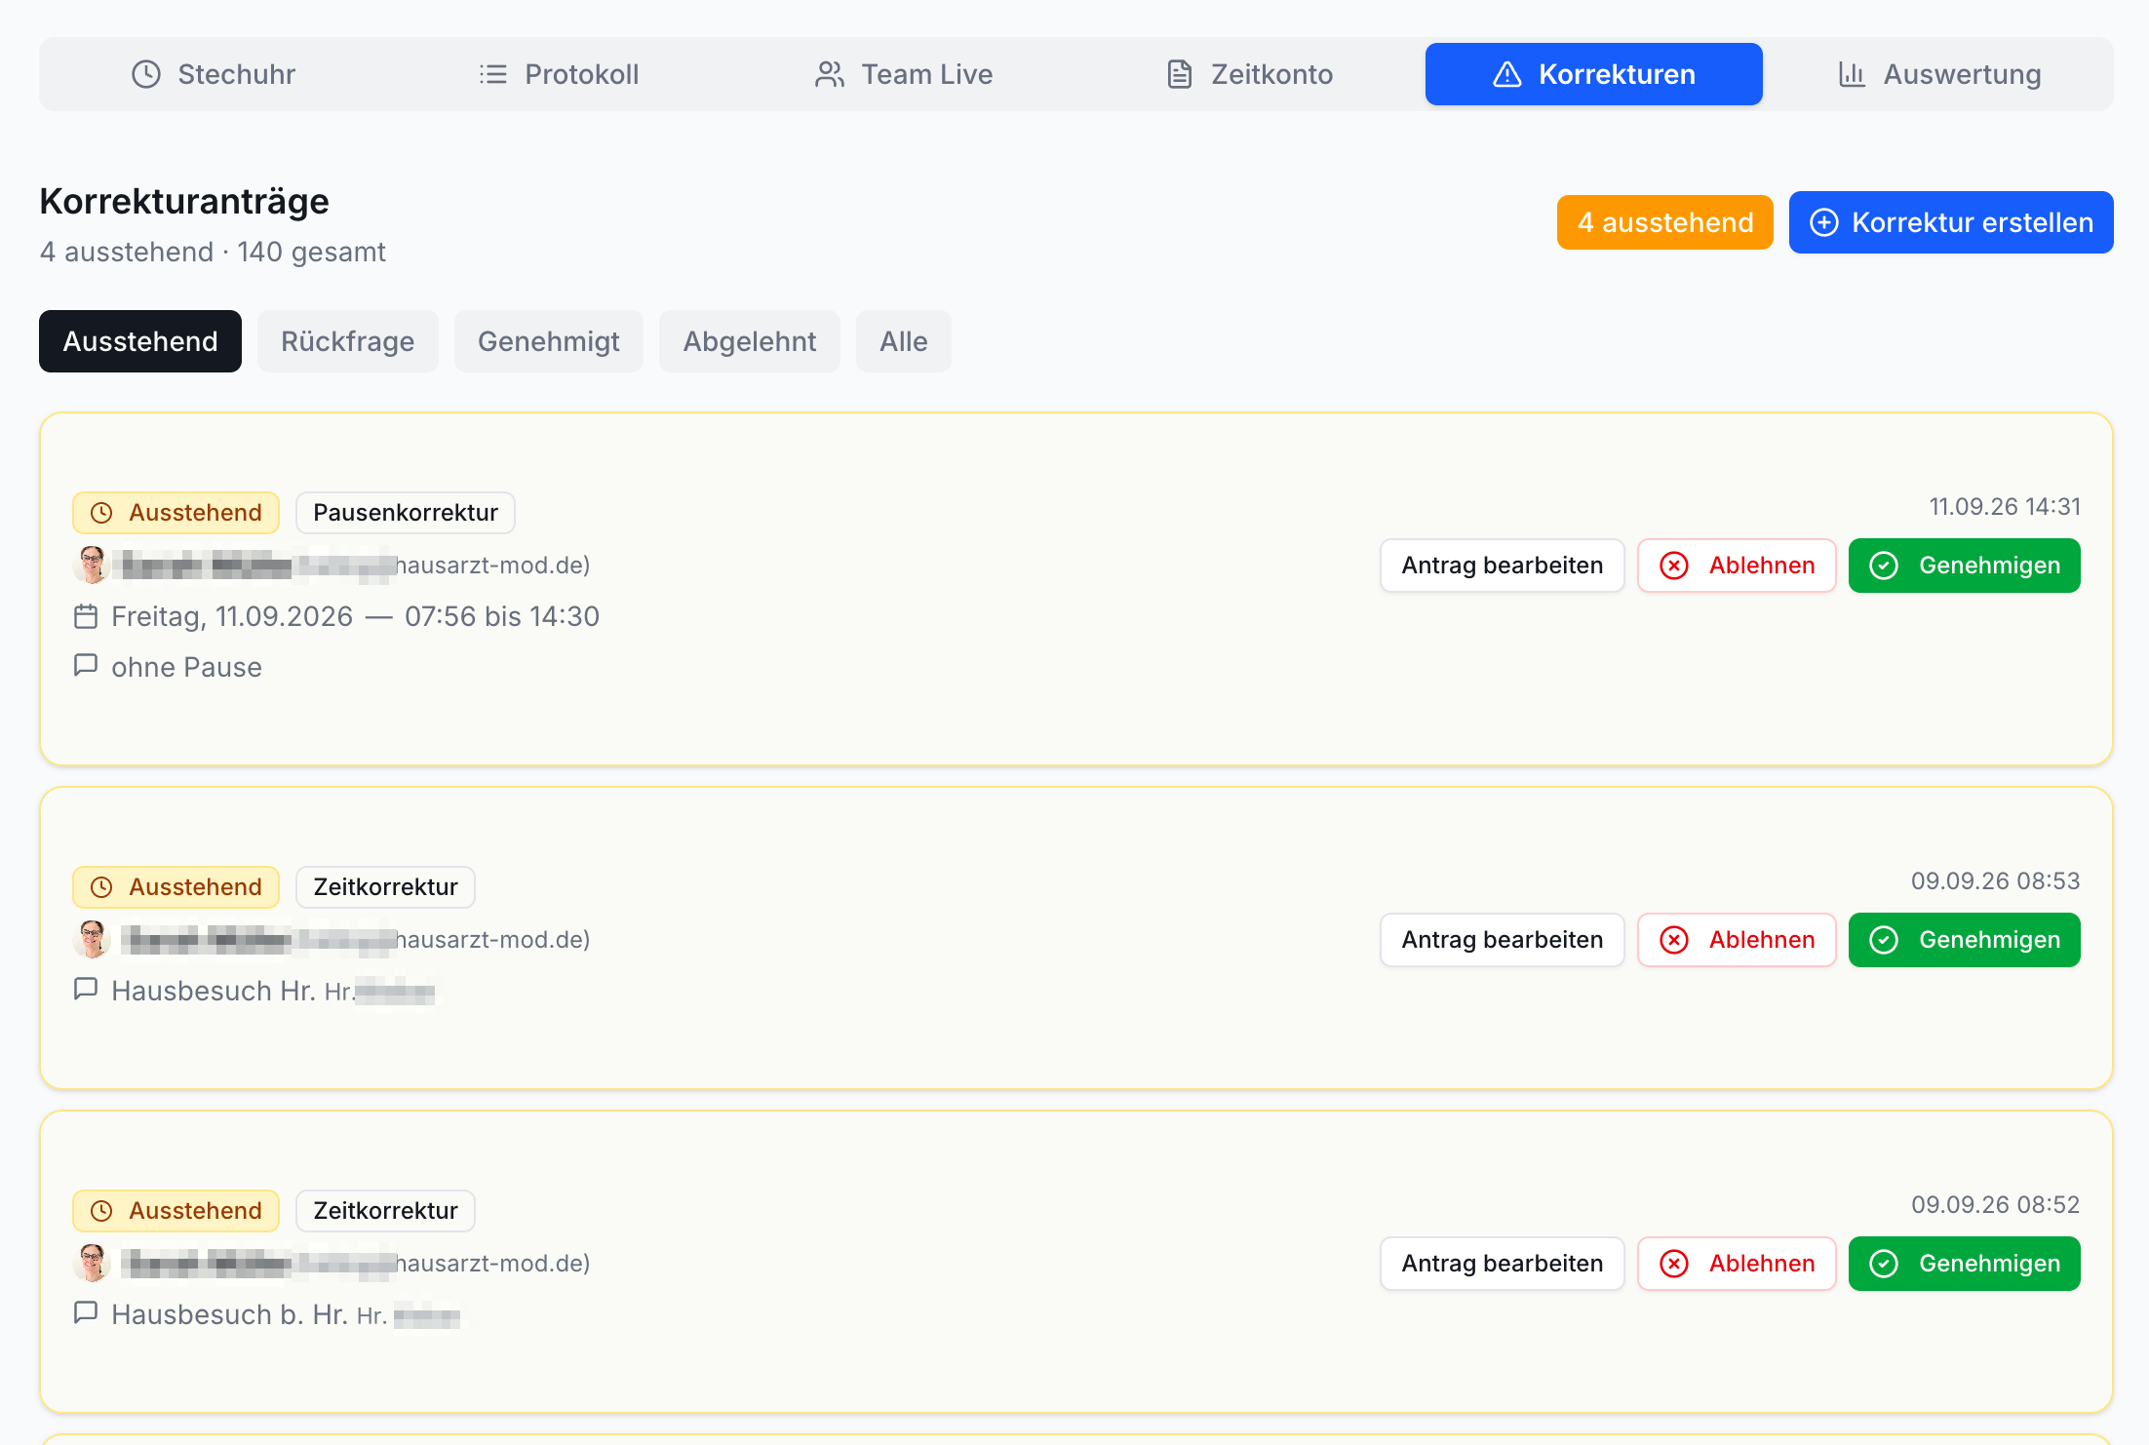This screenshot has width=2149, height=1445.
Task: Reject the 09.09.26 08:52 Zeitkorrektur request
Action: [1737, 1264]
